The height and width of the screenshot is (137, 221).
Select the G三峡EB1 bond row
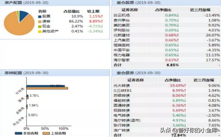coord(166,90)
